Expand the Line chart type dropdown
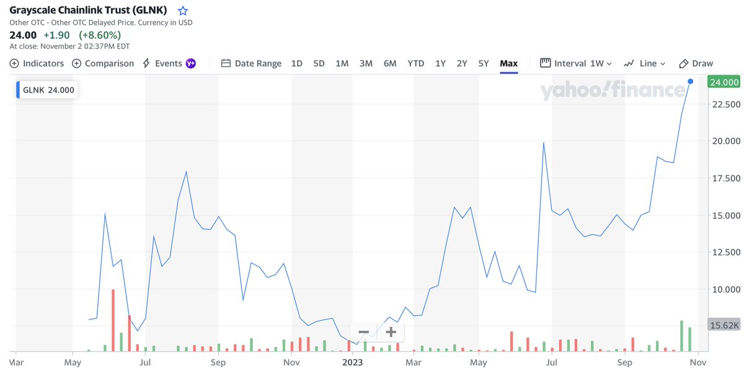The image size is (744, 379). 645,63
